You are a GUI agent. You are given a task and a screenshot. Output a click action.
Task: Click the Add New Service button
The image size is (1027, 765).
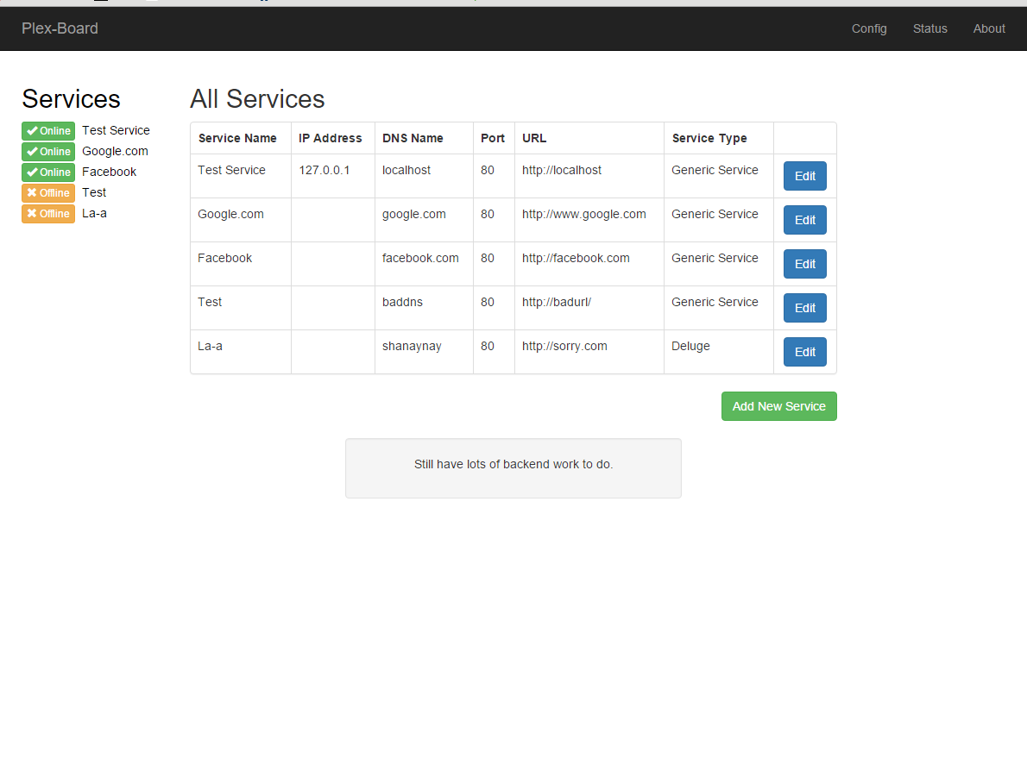point(778,406)
